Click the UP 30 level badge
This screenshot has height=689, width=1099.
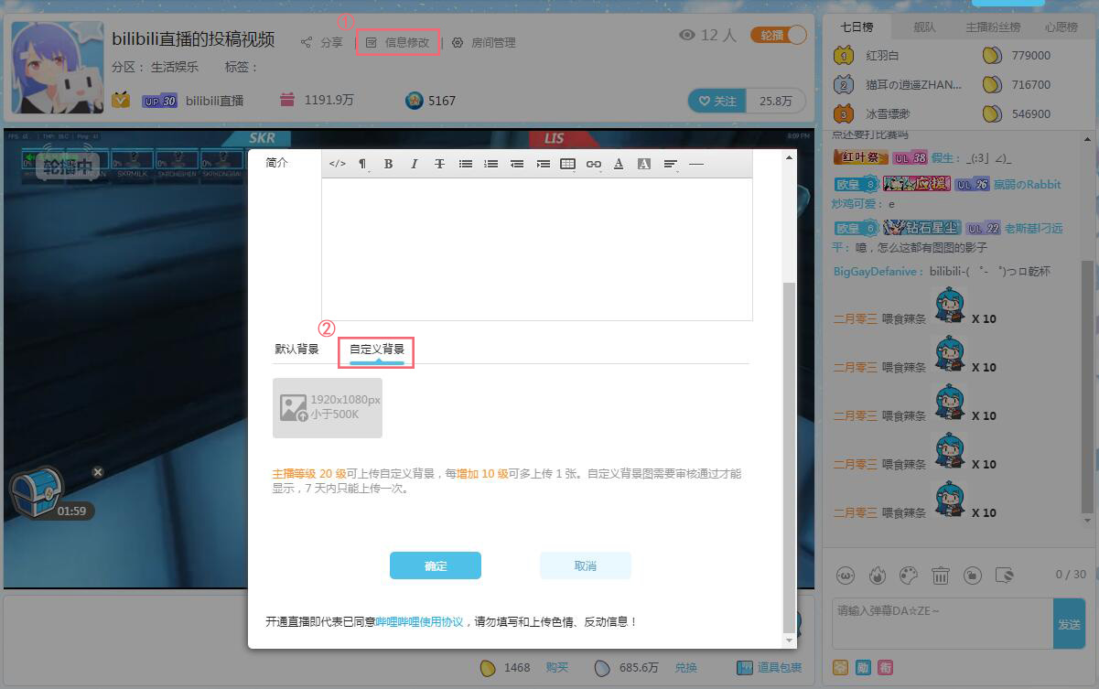click(159, 101)
